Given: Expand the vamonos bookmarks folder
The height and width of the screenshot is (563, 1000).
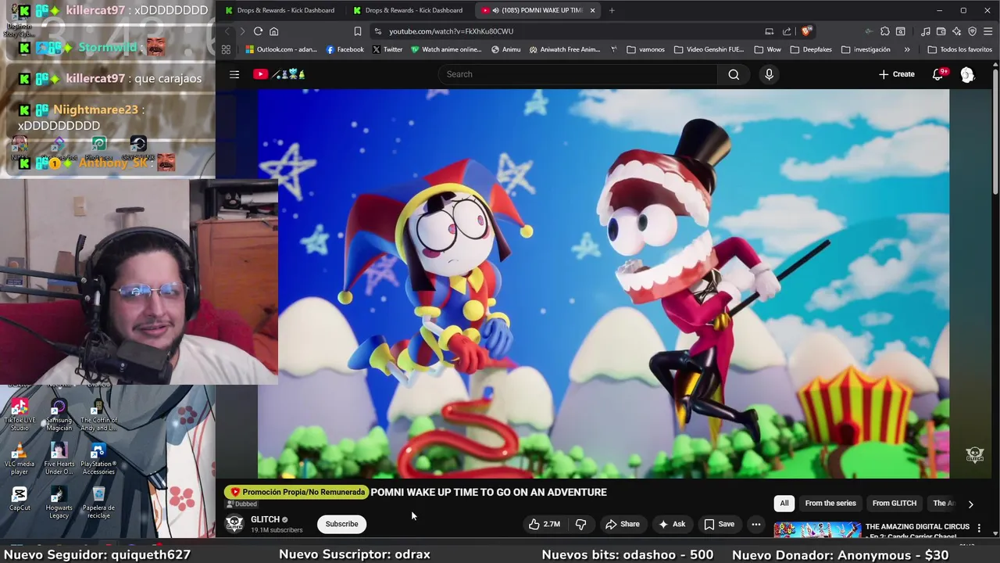Looking at the screenshot, I should pos(645,49).
